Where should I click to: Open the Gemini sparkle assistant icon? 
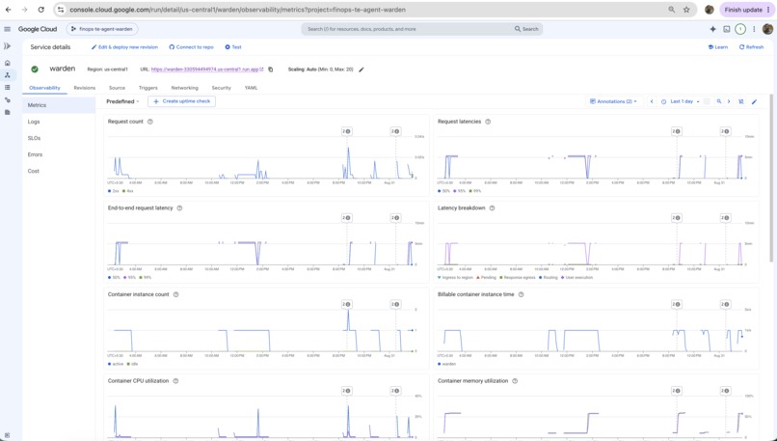[712, 29]
